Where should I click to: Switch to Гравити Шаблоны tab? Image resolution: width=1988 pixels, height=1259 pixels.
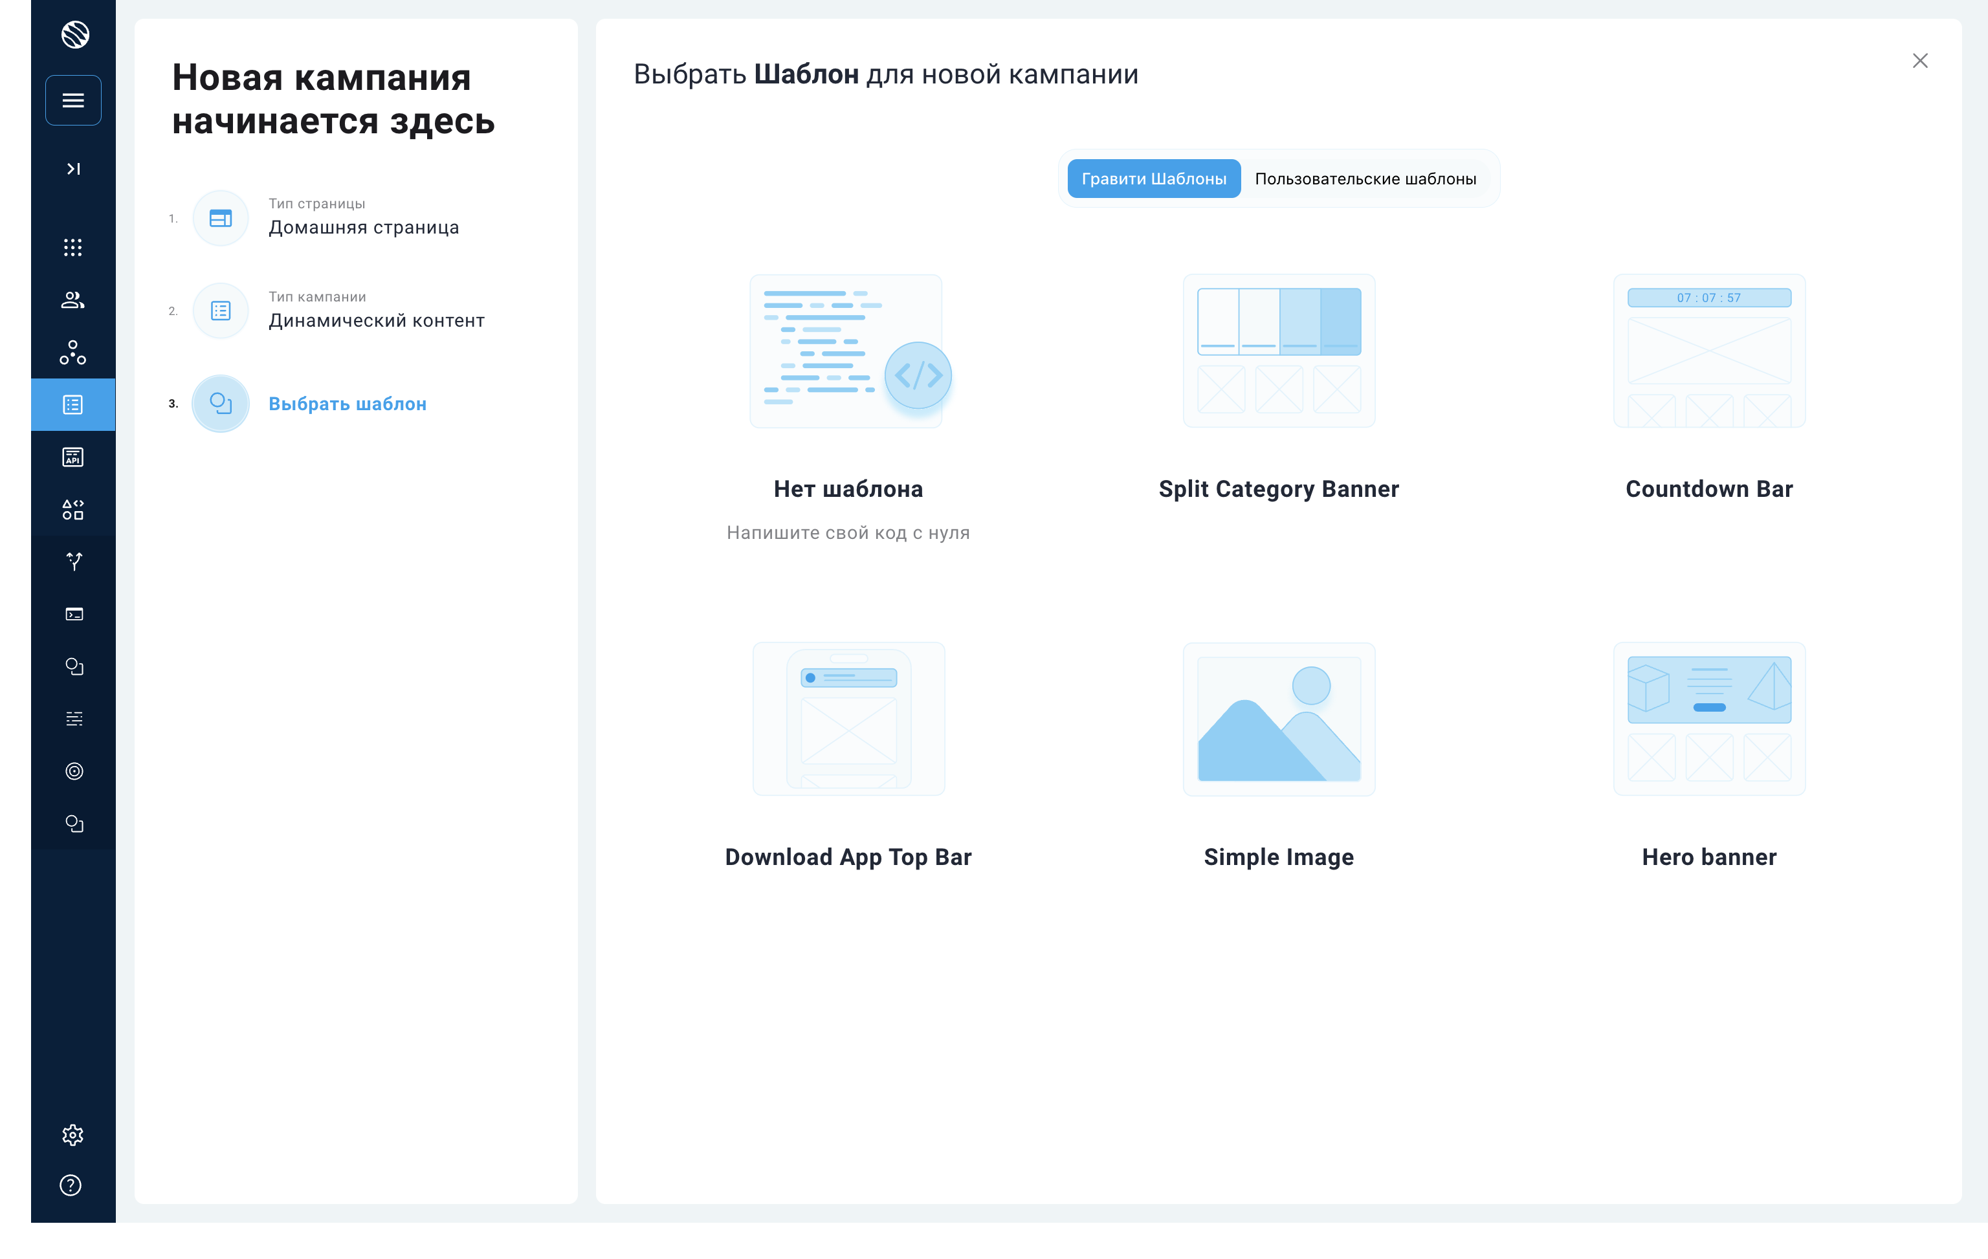(x=1153, y=179)
